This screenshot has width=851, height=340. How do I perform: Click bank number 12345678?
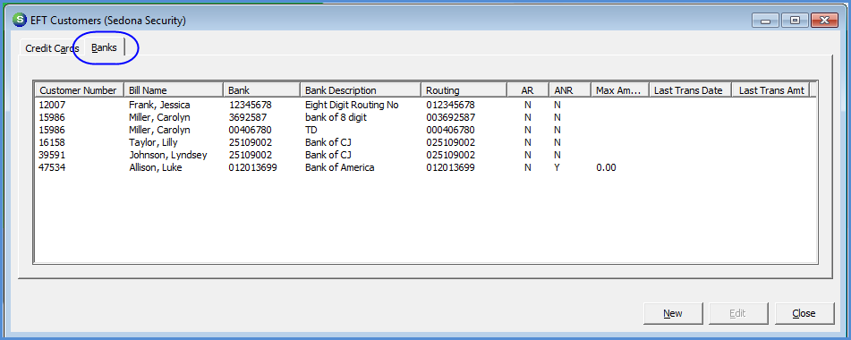coord(251,105)
